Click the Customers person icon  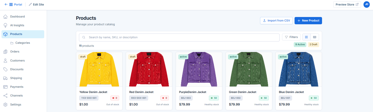5,60
